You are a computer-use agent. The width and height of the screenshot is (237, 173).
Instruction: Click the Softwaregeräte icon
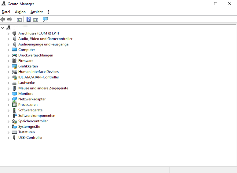(14, 110)
